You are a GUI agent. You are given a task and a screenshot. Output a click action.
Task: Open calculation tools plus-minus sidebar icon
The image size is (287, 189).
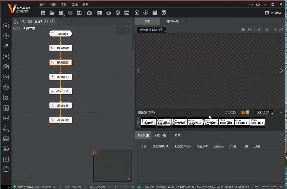[6, 108]
